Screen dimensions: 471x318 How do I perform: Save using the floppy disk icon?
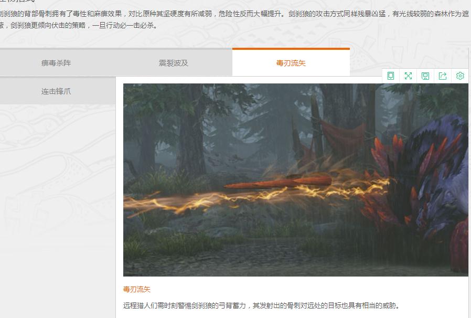pos(425,76)
